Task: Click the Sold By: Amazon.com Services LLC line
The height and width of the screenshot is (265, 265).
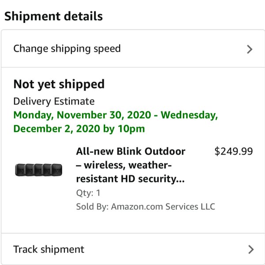Action: tap(145, 207)
